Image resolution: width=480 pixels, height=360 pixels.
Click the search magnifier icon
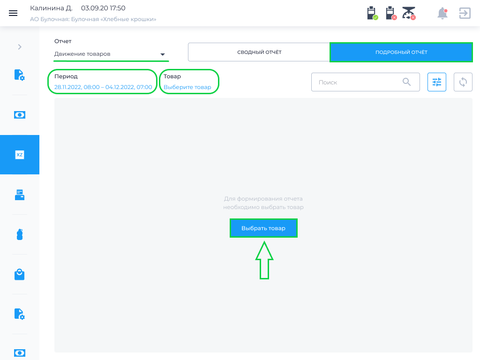pyautogui.click(x=406, y=82)
